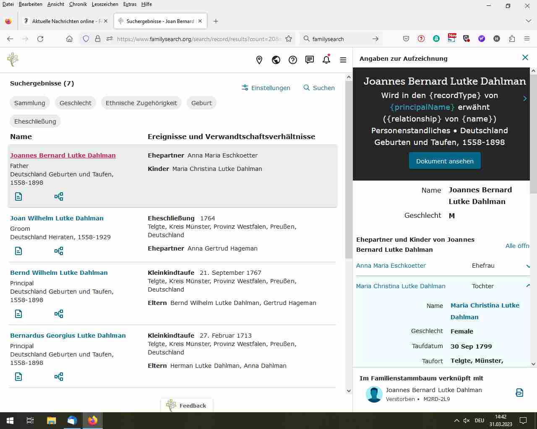Open the globe language icon
This screenshot has height=429, width=537.
click(x=276, y=60)
